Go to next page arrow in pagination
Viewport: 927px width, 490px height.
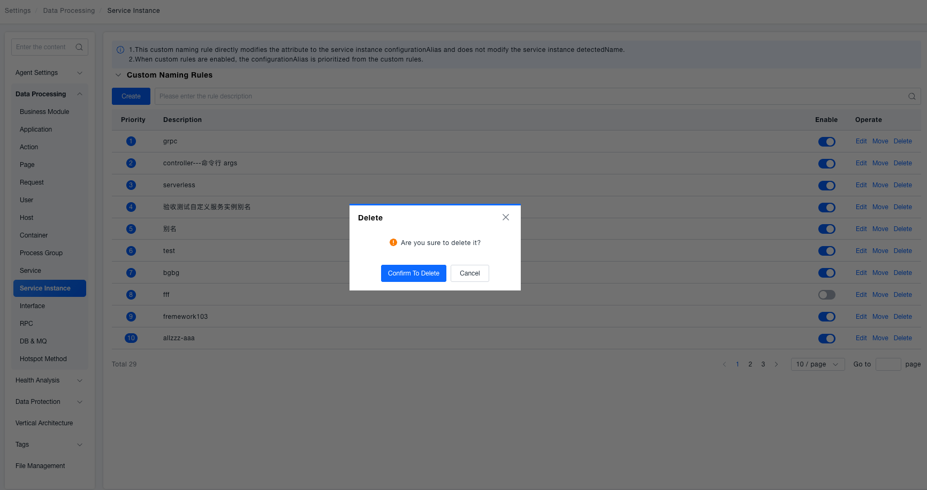[x=776, y=364]
